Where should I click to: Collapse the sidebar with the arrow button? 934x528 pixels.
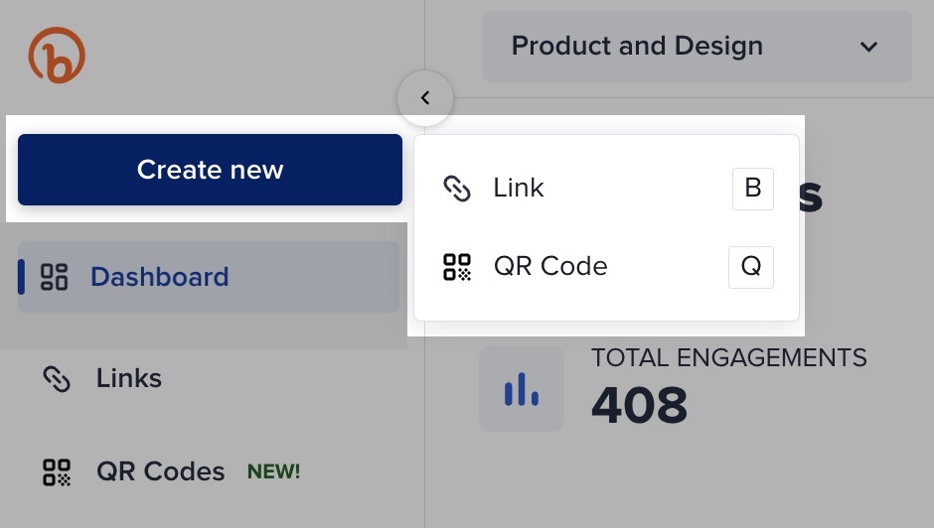(x=424, y=97)
